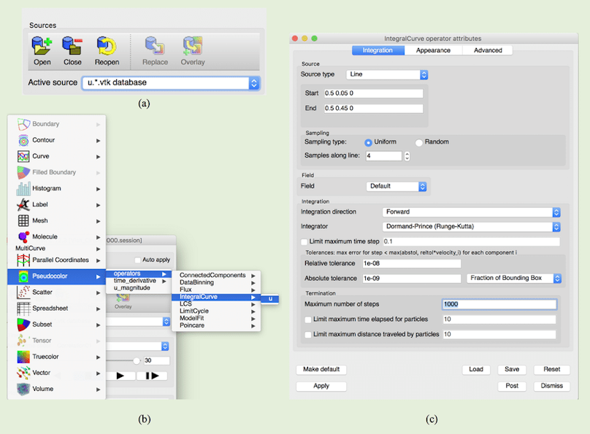
Task: Choose operators in the Pseudocolor submenu
Action: click(139, 274)
